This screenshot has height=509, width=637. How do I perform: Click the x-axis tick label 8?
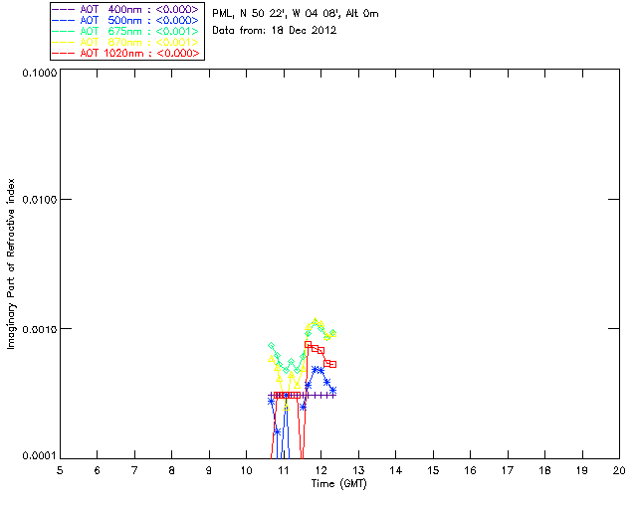pyautogui.click(x=172, y=470)
